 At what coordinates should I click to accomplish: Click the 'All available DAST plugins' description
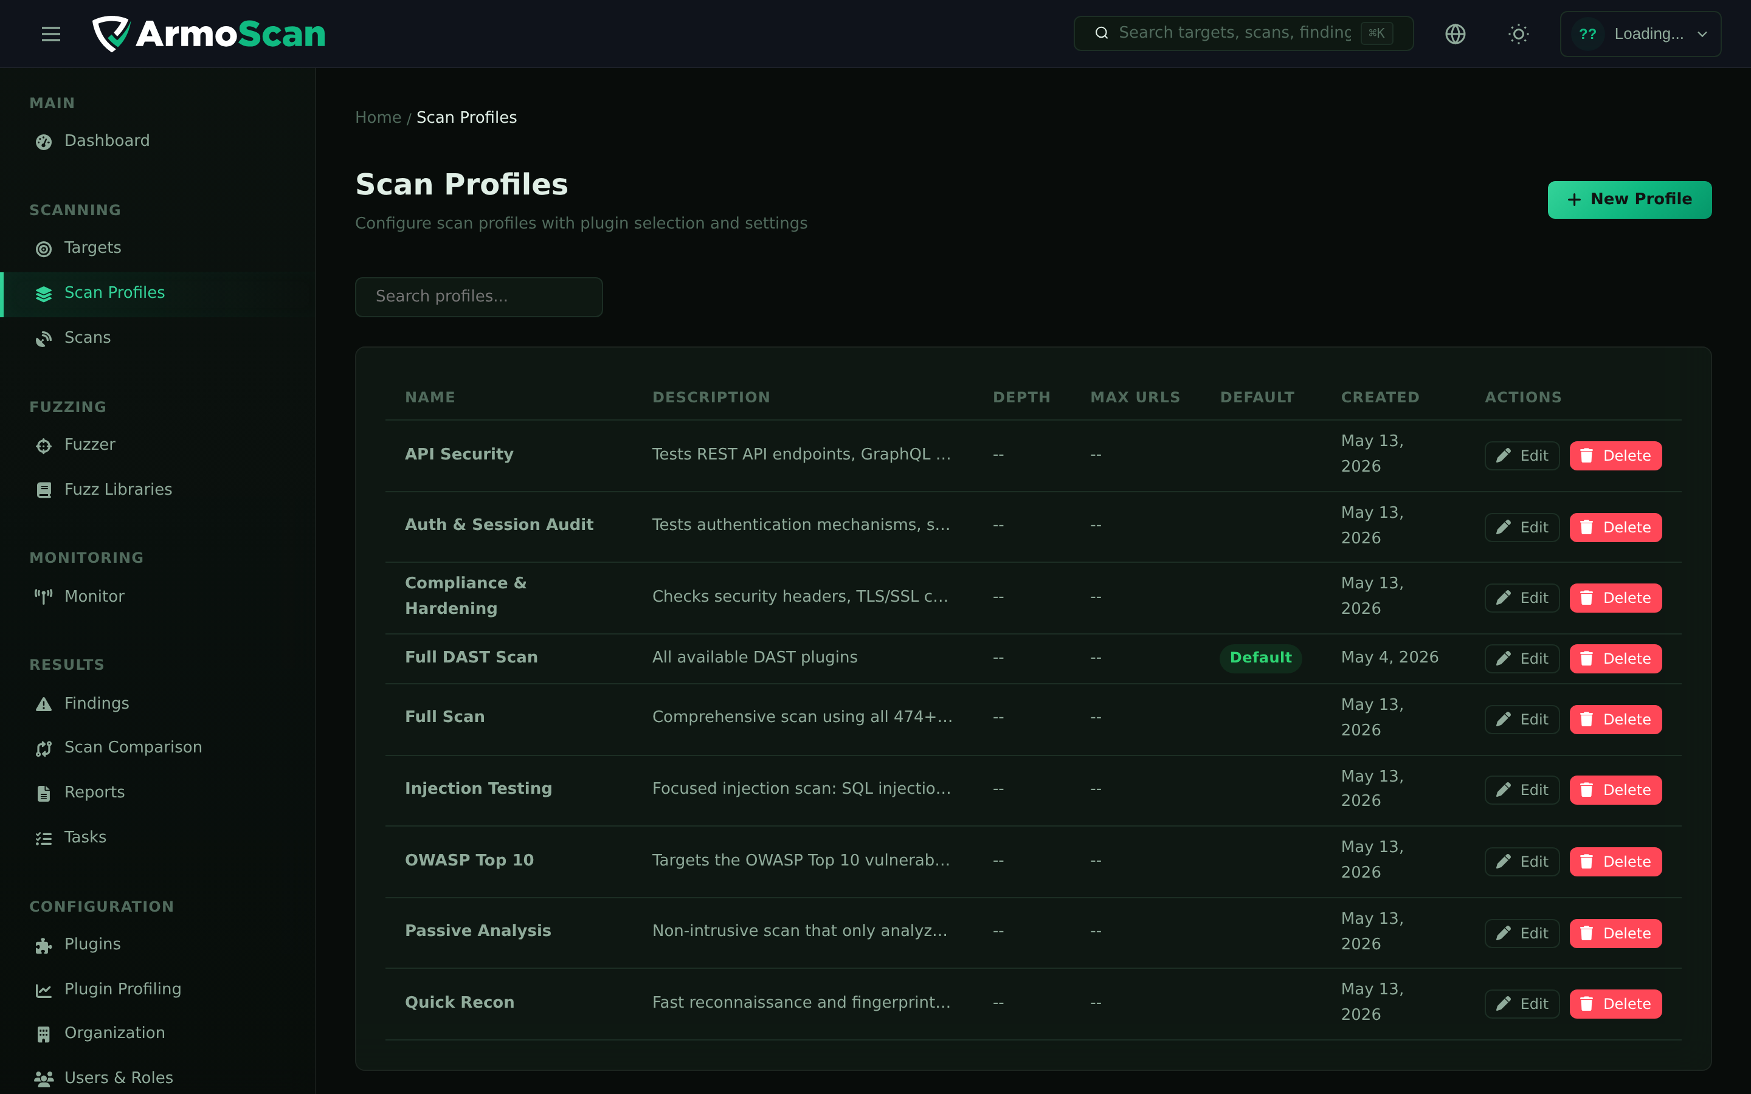[x=755, y=657]
